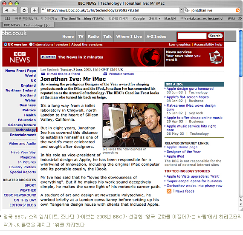Open the Entertainment section link

pos(23,135)
